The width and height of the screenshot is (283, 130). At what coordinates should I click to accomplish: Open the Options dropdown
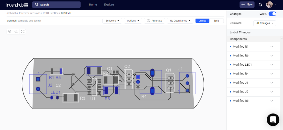133,21
